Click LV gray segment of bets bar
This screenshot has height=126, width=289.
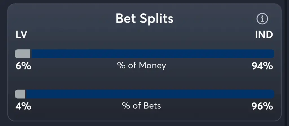point(20,94)
